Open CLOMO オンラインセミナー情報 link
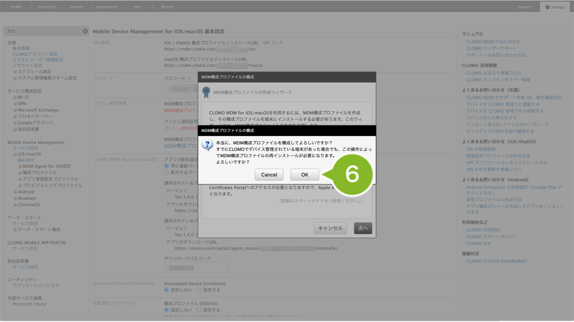The height and width of the screenshot is (322, 574). (x=498, y=80)
